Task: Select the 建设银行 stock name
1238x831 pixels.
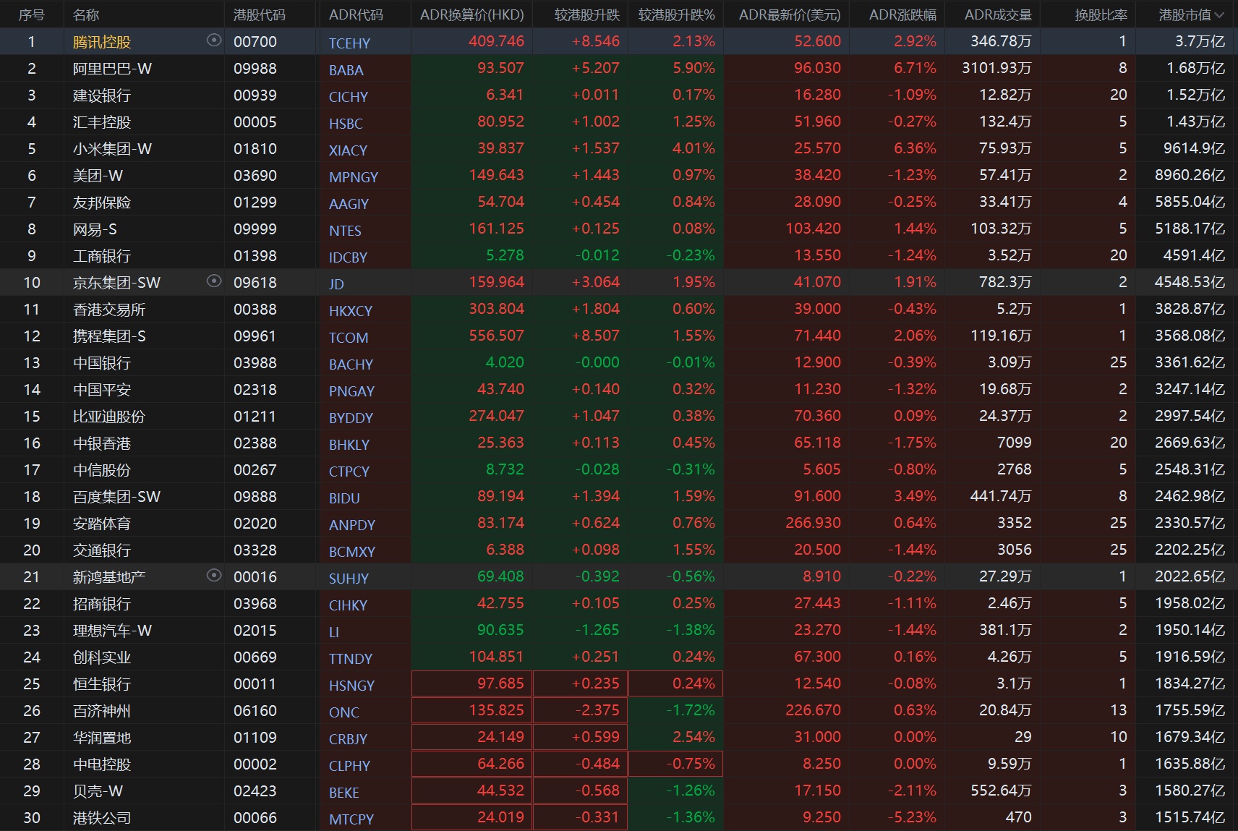Action: (102, 95)
